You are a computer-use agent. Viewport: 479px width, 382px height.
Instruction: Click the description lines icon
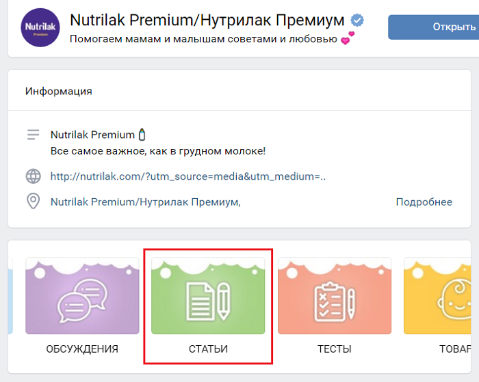pos(33,135)
